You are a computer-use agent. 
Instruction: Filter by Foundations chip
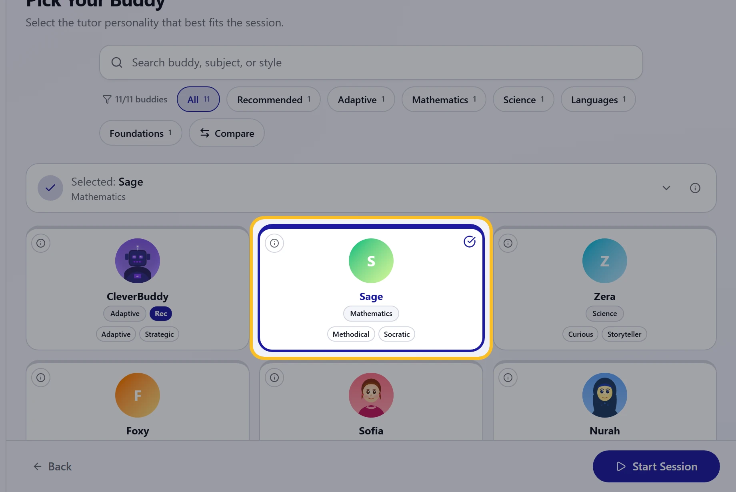[141, 133]
